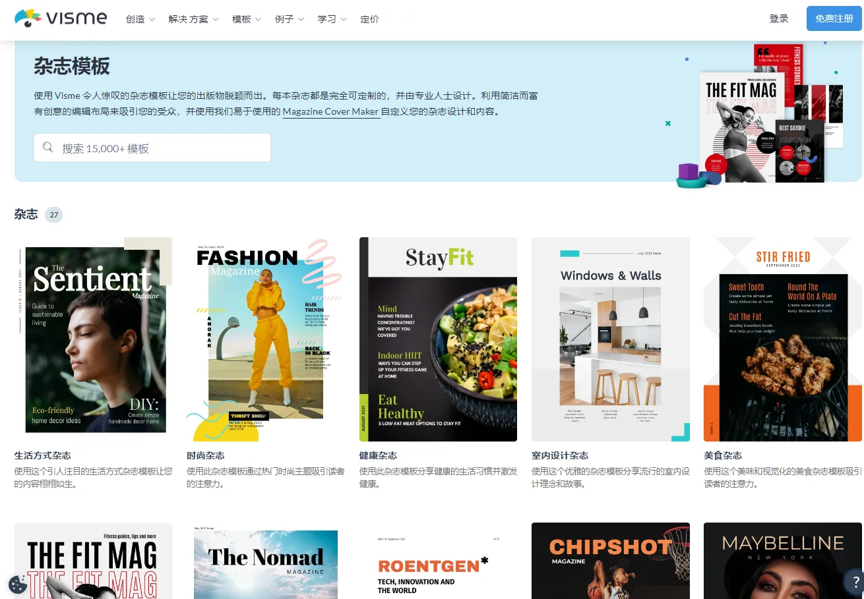
Task: Open the cookie settings icon
Action: tap(18, 584)
